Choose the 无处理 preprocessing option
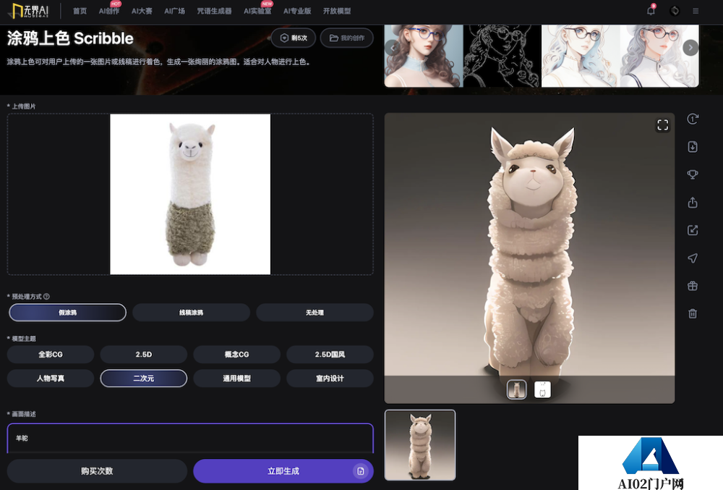 [x=315, y=313]
